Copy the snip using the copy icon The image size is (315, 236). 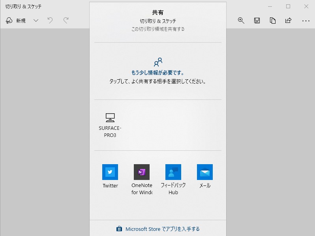coord(273,21)
